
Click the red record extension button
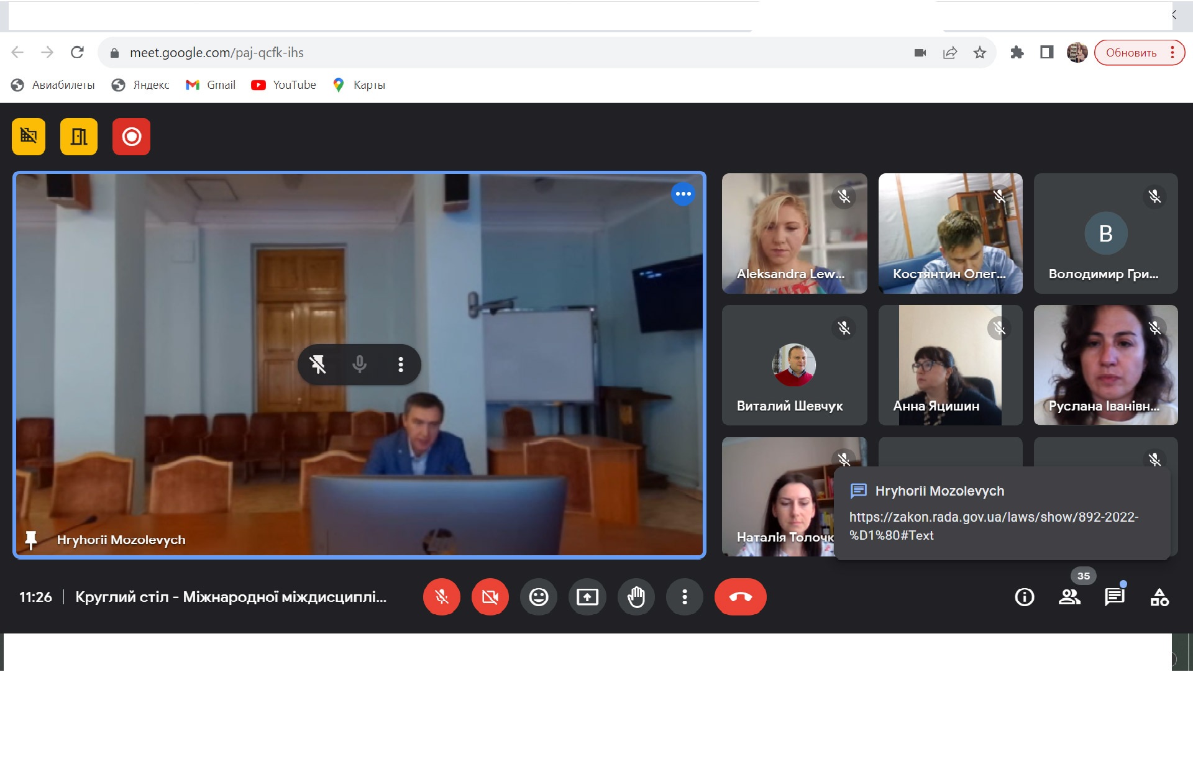pyautogui.click(x=131, y=137)
